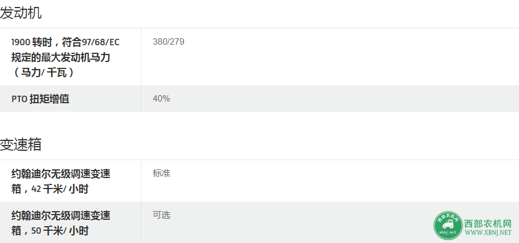Click the 可选 value in transmission table
This screenshot has width=519, height=243.
click(161, 215)
